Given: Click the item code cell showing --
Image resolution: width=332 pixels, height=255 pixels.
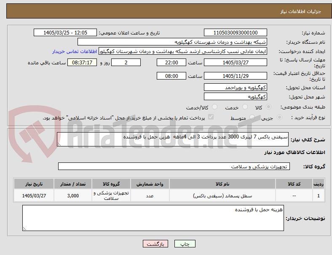Looking at the screenshot, I should (x=294, y=196).
